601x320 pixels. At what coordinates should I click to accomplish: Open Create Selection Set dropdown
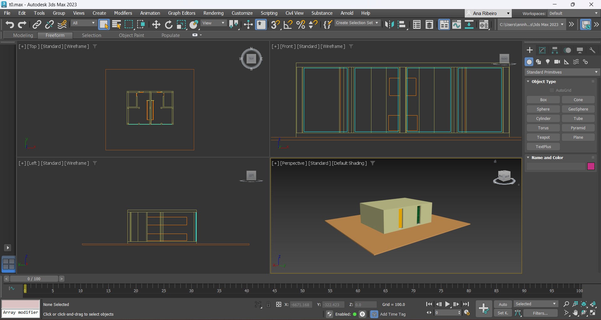pyautogui.click(x=357, y=23)
